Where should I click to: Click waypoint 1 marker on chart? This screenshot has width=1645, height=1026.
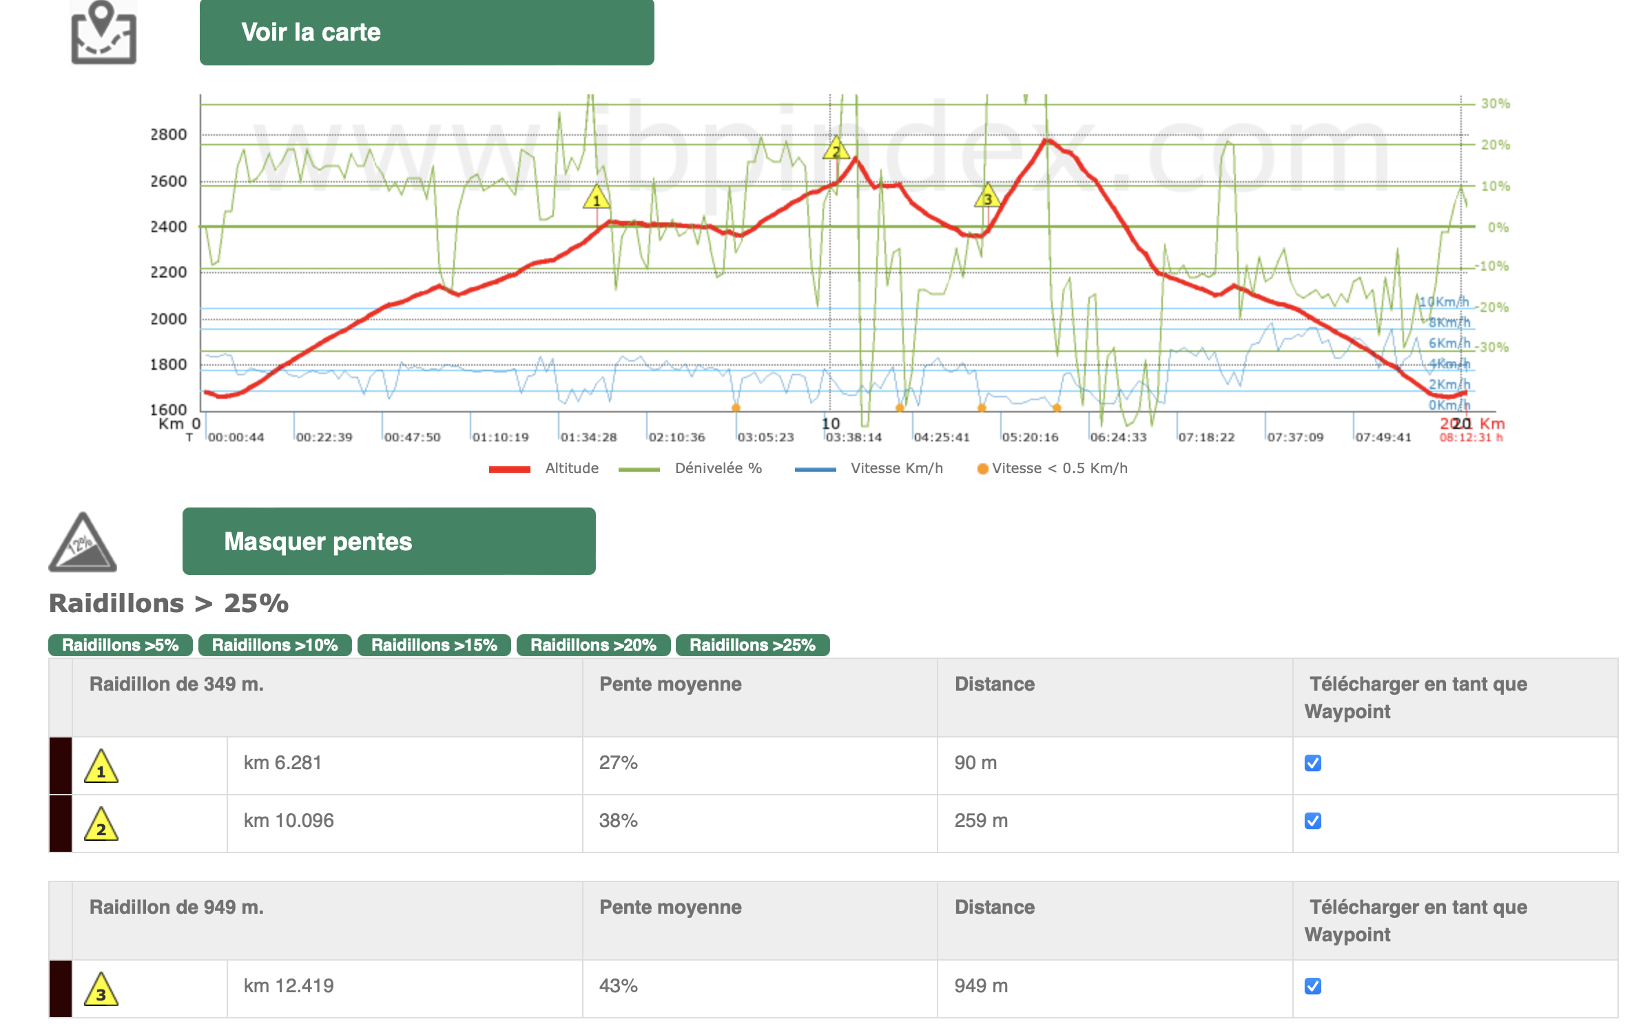pos(597,198)
